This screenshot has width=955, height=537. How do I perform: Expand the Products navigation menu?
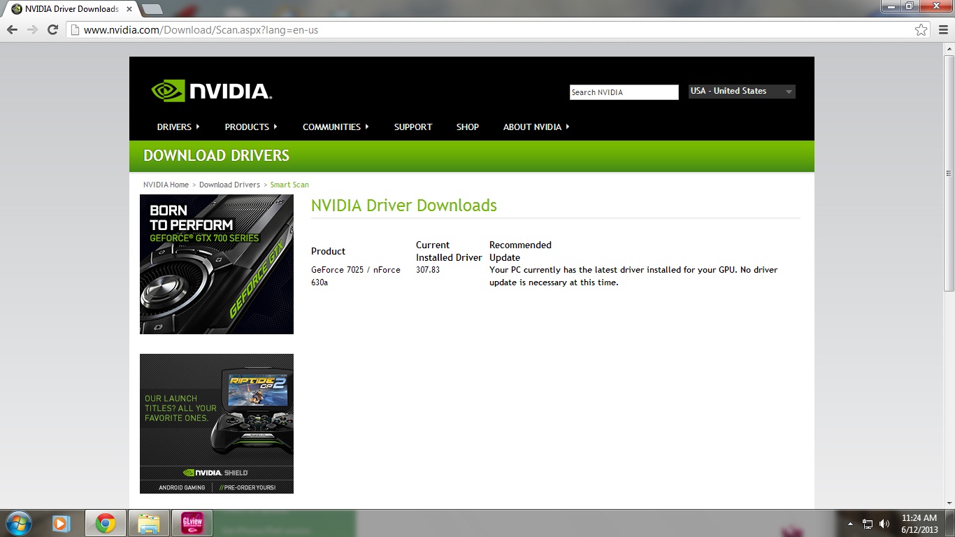pos(250,127)
